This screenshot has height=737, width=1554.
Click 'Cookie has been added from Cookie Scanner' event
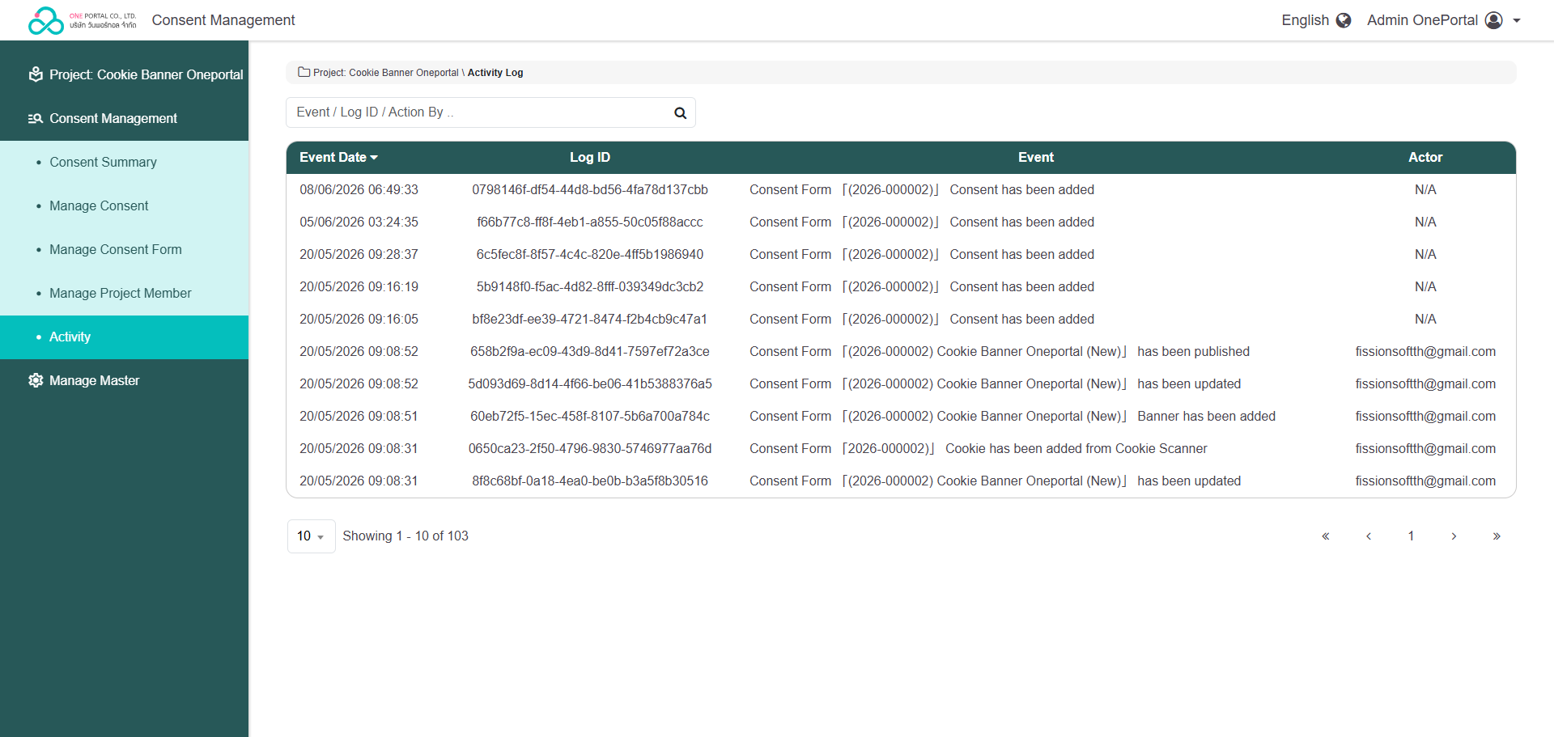(1076, 449)
